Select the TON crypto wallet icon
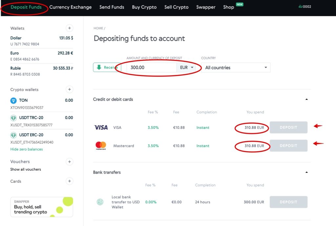336x226 pixels. click(13, 101)
